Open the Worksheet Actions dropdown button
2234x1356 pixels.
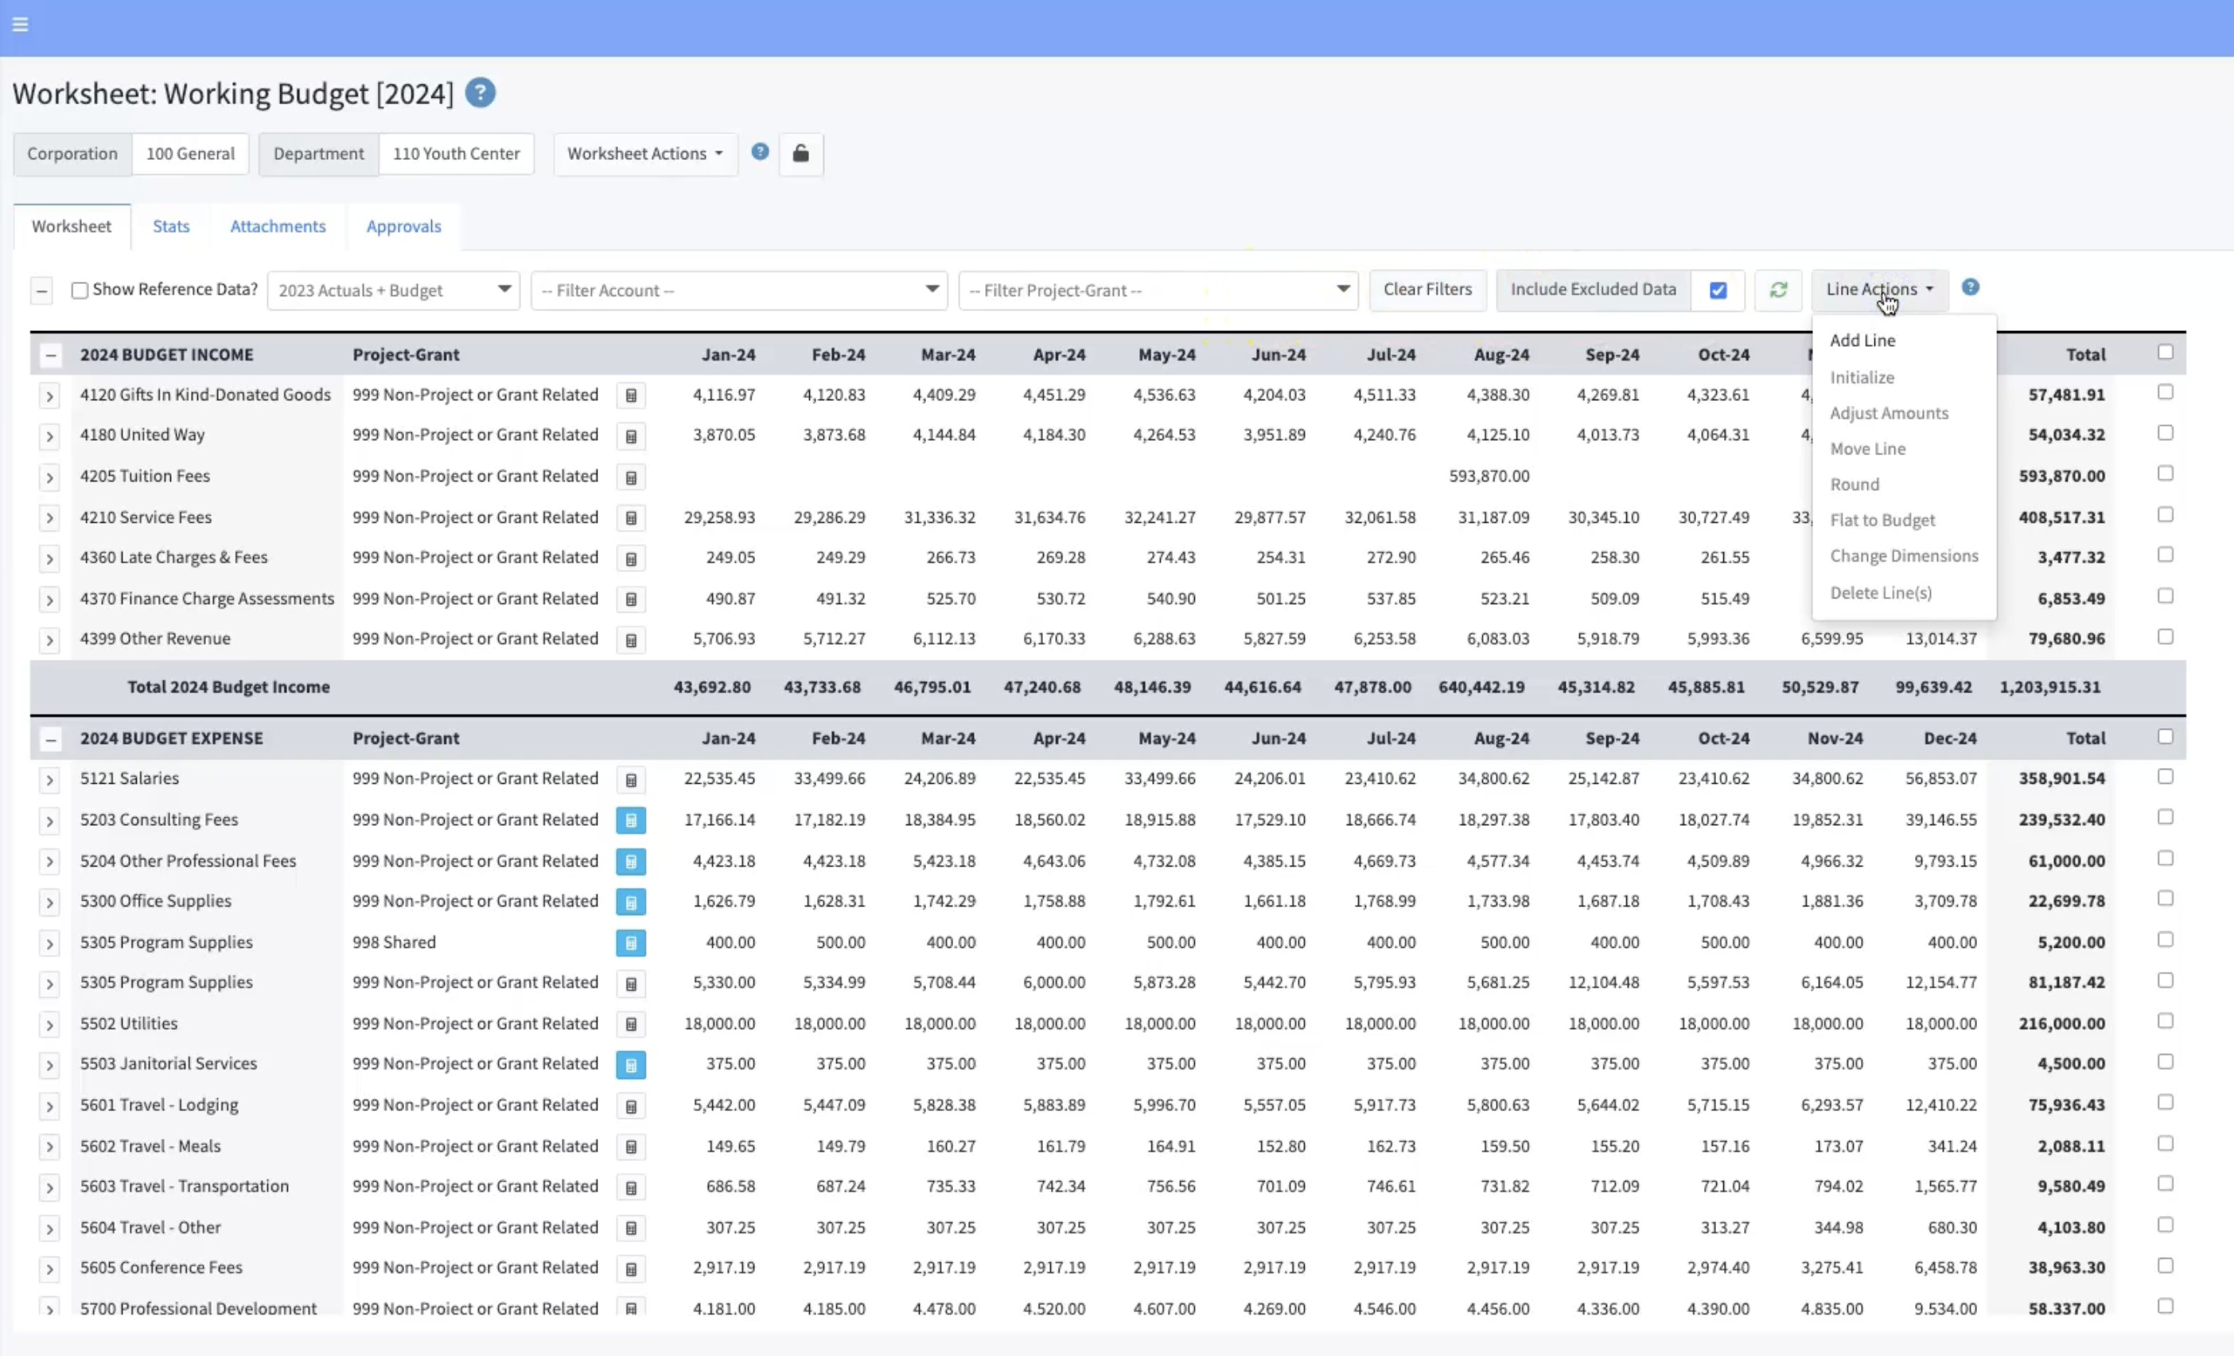(644, 154)
